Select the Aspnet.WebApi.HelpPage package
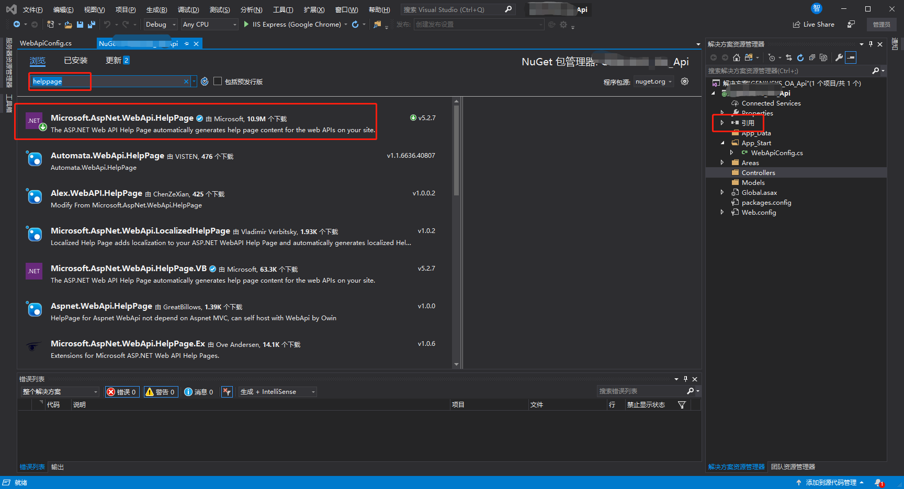Screen dimensions: 904x489 pos(234,312)
